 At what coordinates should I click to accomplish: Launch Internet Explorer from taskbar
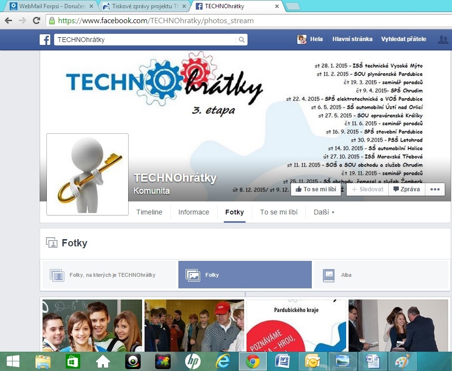click(x=223, y=361)
